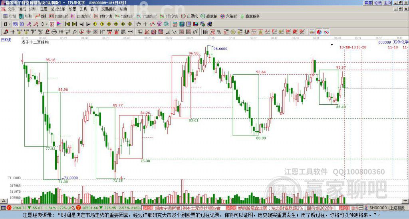Viewport: 409px width, 219px height.
Task: Open the 公式选股 menu
Action: click(58, 9)
